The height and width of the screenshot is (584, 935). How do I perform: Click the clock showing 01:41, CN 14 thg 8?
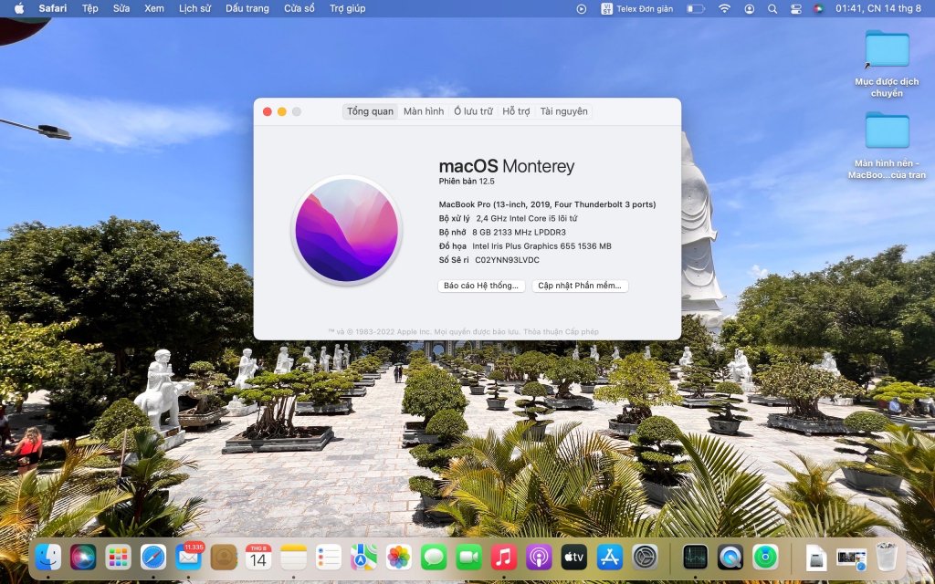click(877, 8)
